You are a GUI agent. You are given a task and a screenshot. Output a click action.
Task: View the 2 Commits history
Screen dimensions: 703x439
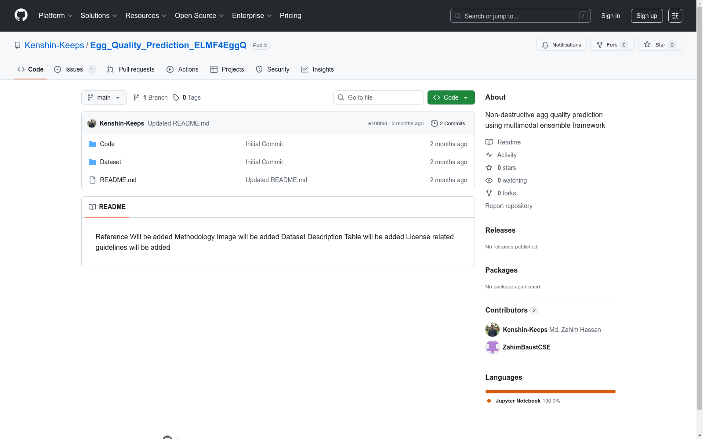448,123
